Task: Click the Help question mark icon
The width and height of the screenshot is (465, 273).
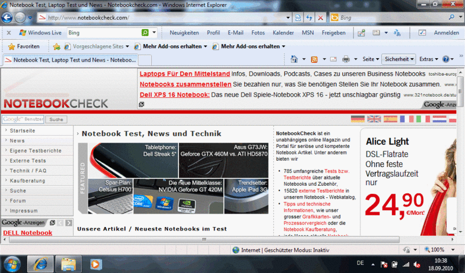Action: coord(446,59)
